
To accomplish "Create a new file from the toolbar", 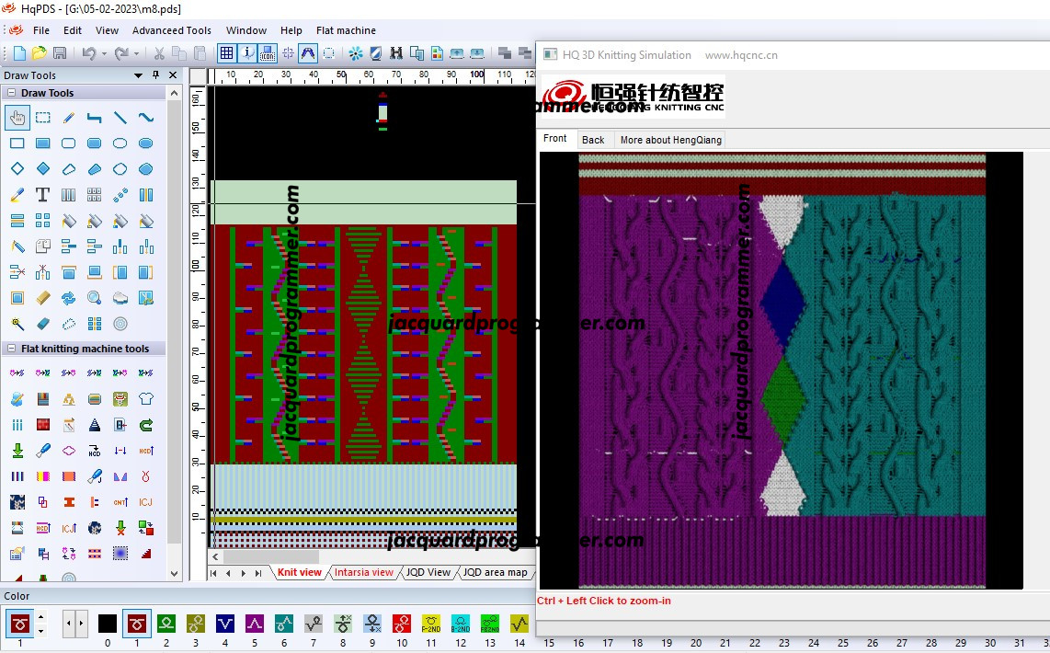I will [19, 53].
